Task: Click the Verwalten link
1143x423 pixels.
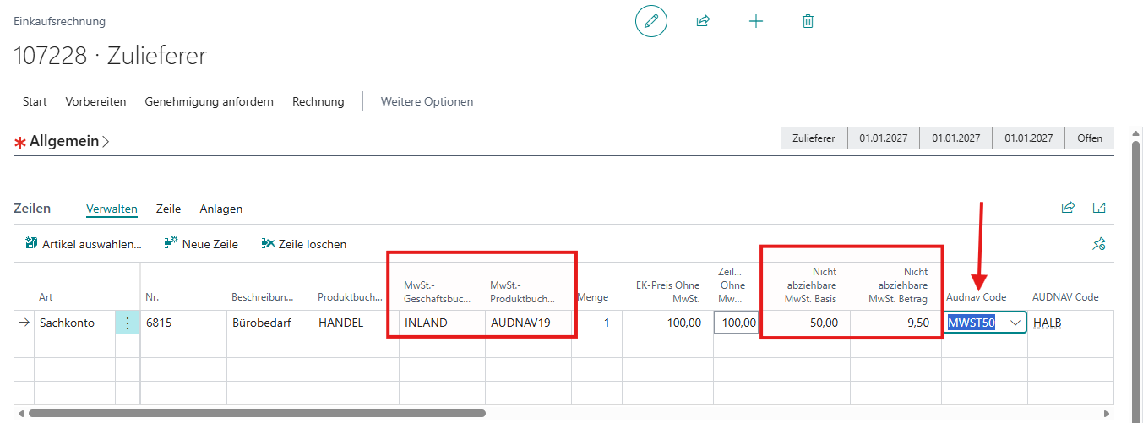Action: click(x=112, y=209)
